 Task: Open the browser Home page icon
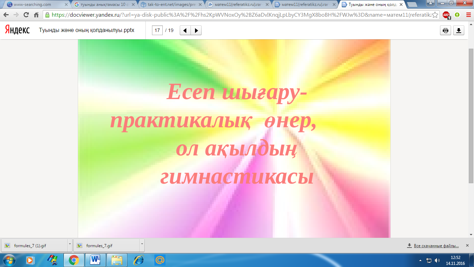point(36,15)
